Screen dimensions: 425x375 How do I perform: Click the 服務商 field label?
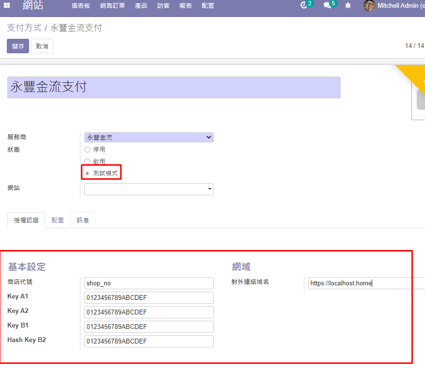17,137
